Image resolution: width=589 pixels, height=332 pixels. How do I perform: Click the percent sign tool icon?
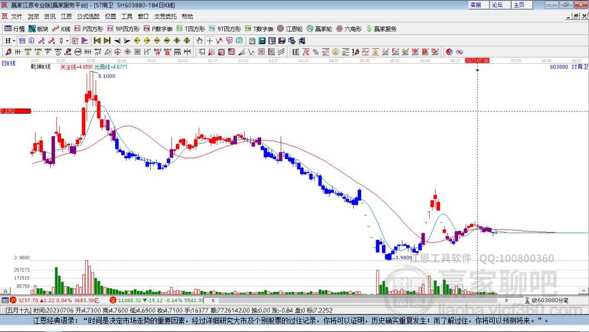316,52
